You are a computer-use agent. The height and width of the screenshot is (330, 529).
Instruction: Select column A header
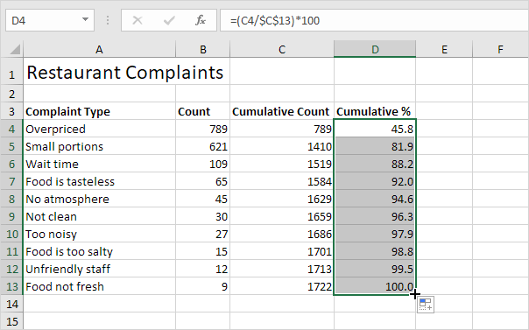click(99, 50)
